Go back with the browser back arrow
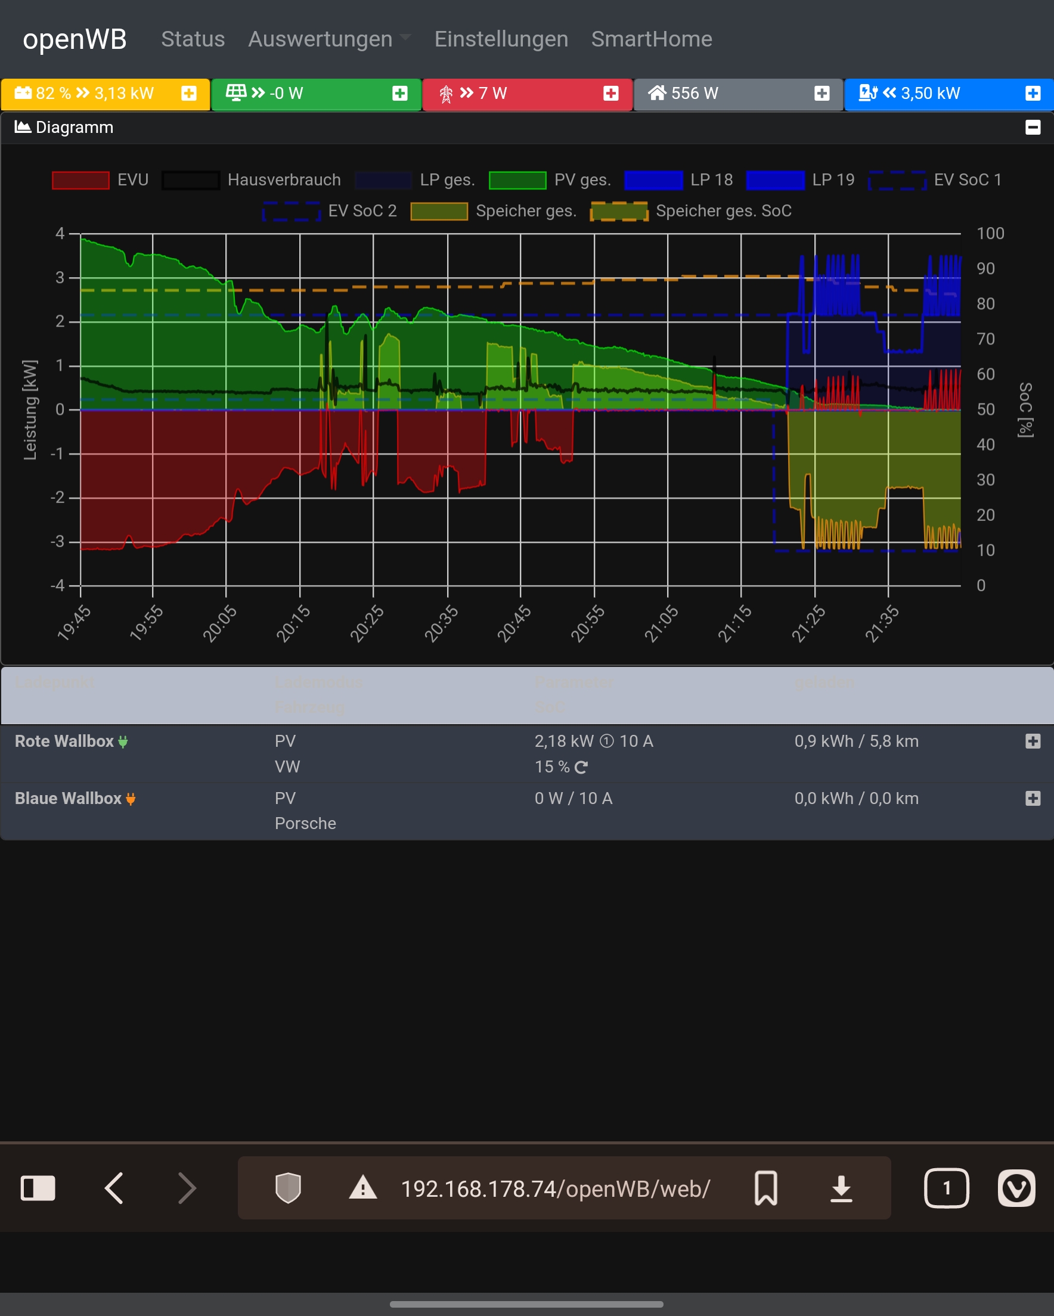Image resolution: width=1054 pixels, height=1316 pixels. click(x=114, y=1188)
